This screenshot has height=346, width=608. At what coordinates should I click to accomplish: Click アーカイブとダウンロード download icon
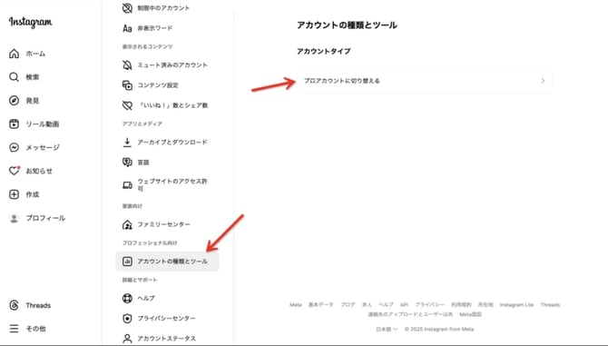[x=127, y=142]
